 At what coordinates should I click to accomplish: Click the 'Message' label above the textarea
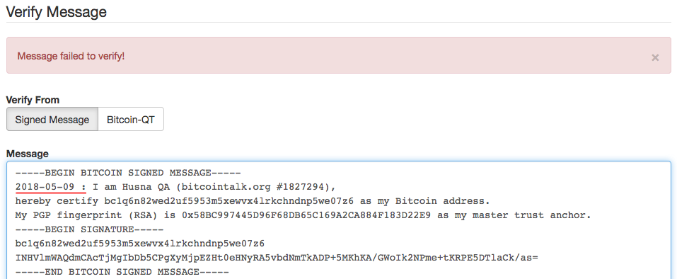[x=27, y=154]
